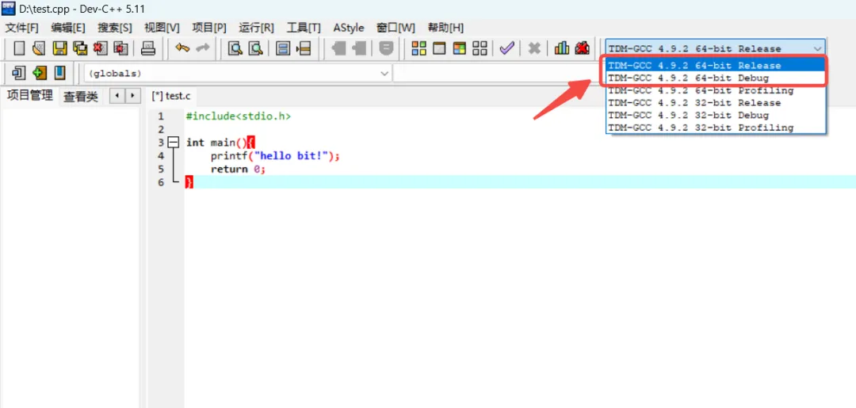Open the 帮助[H] menu
856x408 pixels.
point(445,28)
